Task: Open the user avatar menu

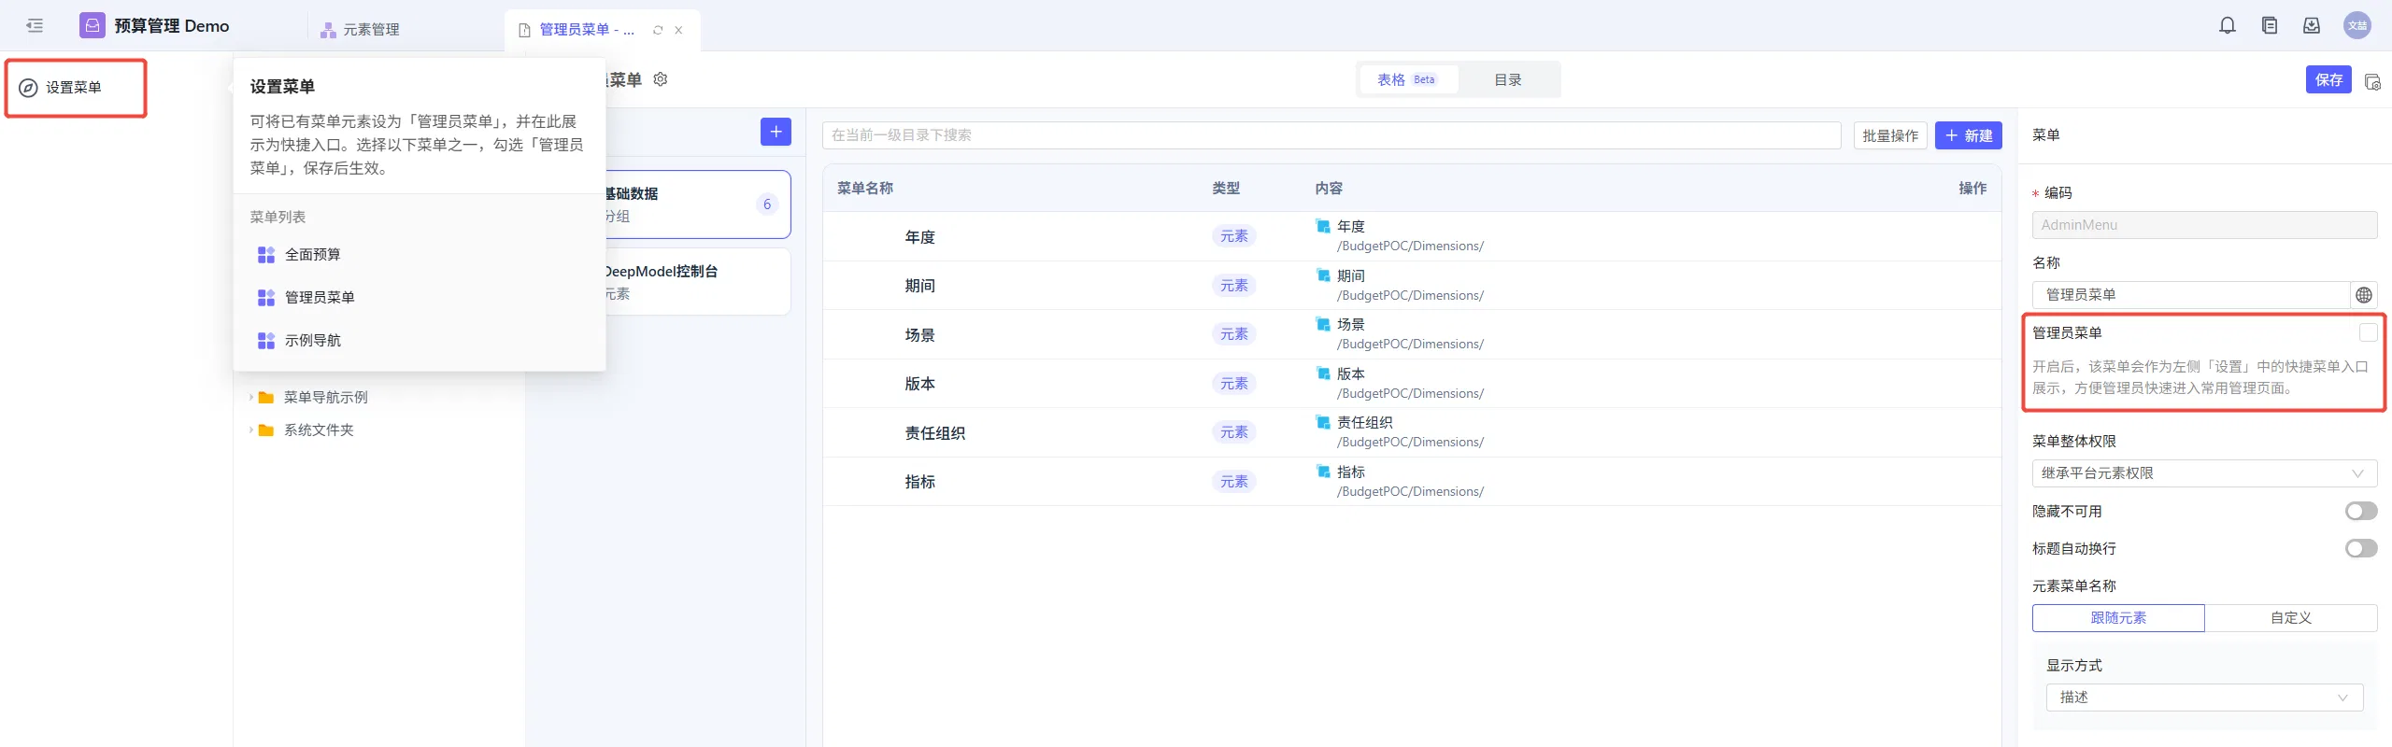Action: [x=2357, y=26]
